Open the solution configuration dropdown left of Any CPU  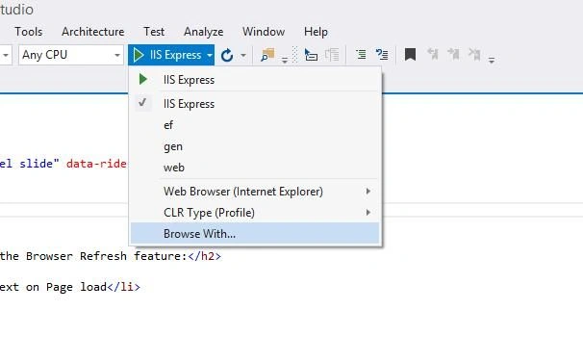point(6,55)
